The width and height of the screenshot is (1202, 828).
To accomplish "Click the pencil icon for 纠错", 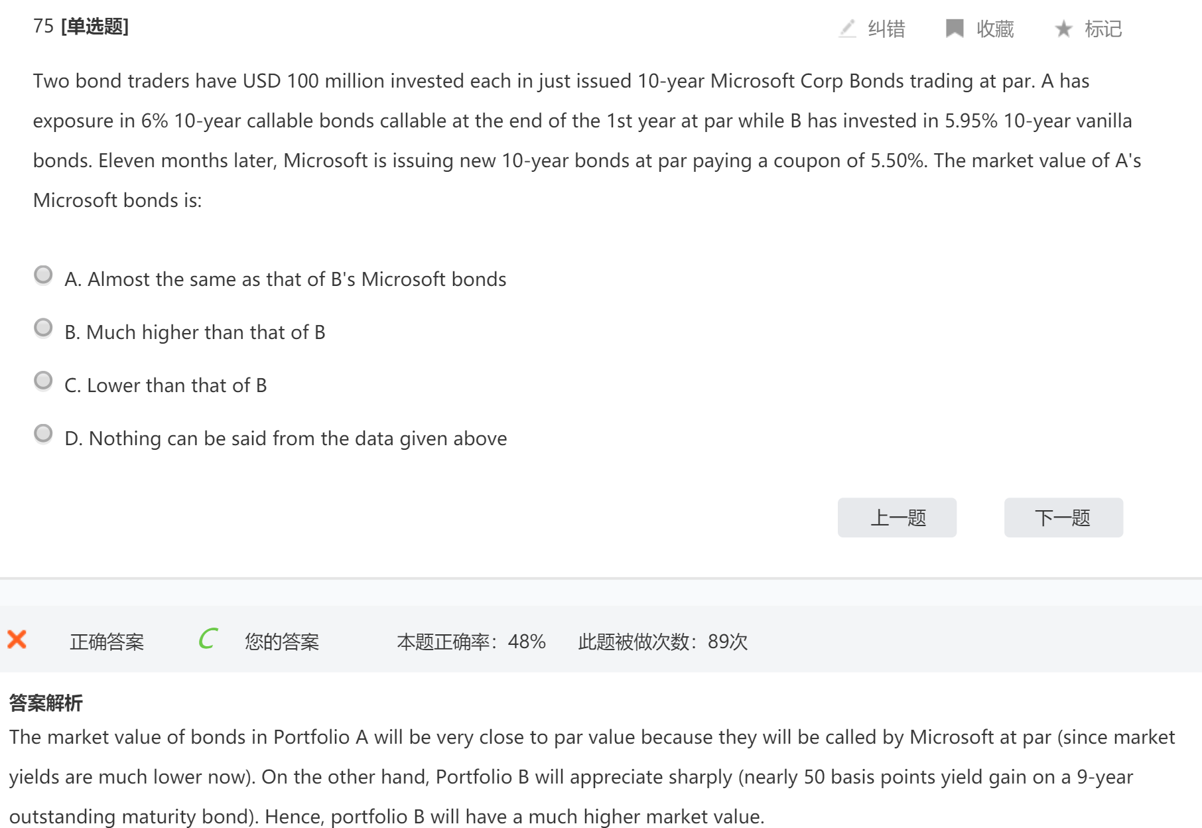I will point(847,29).
